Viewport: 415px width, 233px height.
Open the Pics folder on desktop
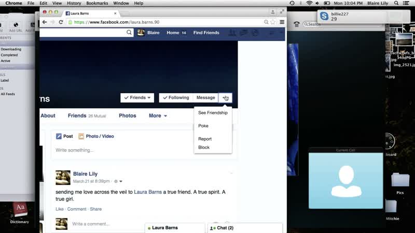[400, 180]
